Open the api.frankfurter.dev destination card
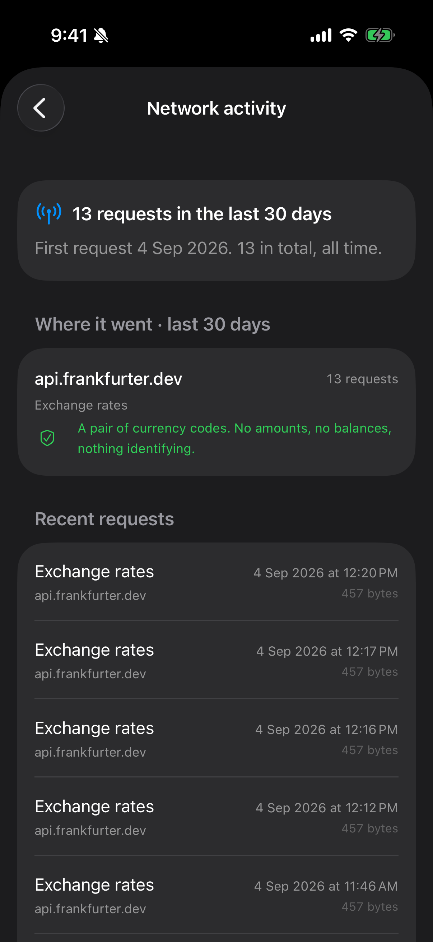This screenshot has height=942, width=433. point(216,412)
